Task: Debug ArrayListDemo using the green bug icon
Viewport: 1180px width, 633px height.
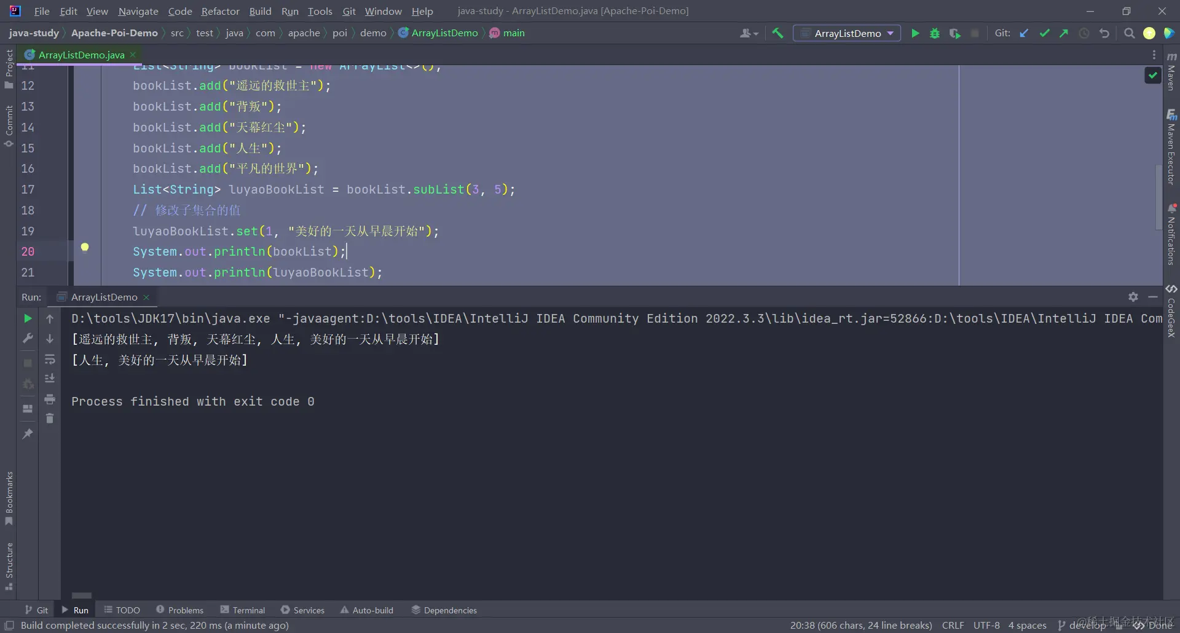Action: (x=935, y=33)
